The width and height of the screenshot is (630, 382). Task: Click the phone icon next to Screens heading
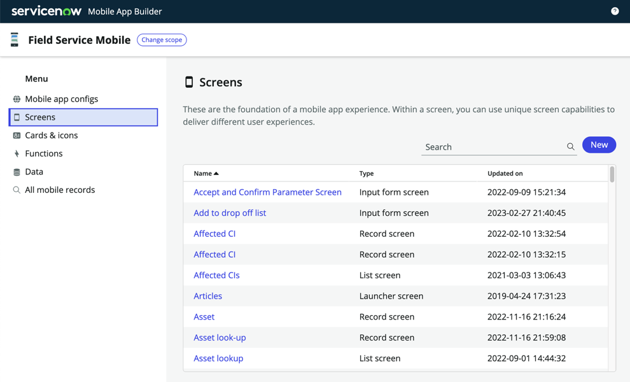(x=189, y=82)
